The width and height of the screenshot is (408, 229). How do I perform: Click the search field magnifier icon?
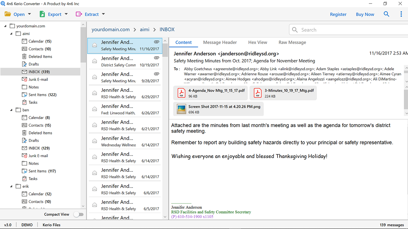(295, 30)
